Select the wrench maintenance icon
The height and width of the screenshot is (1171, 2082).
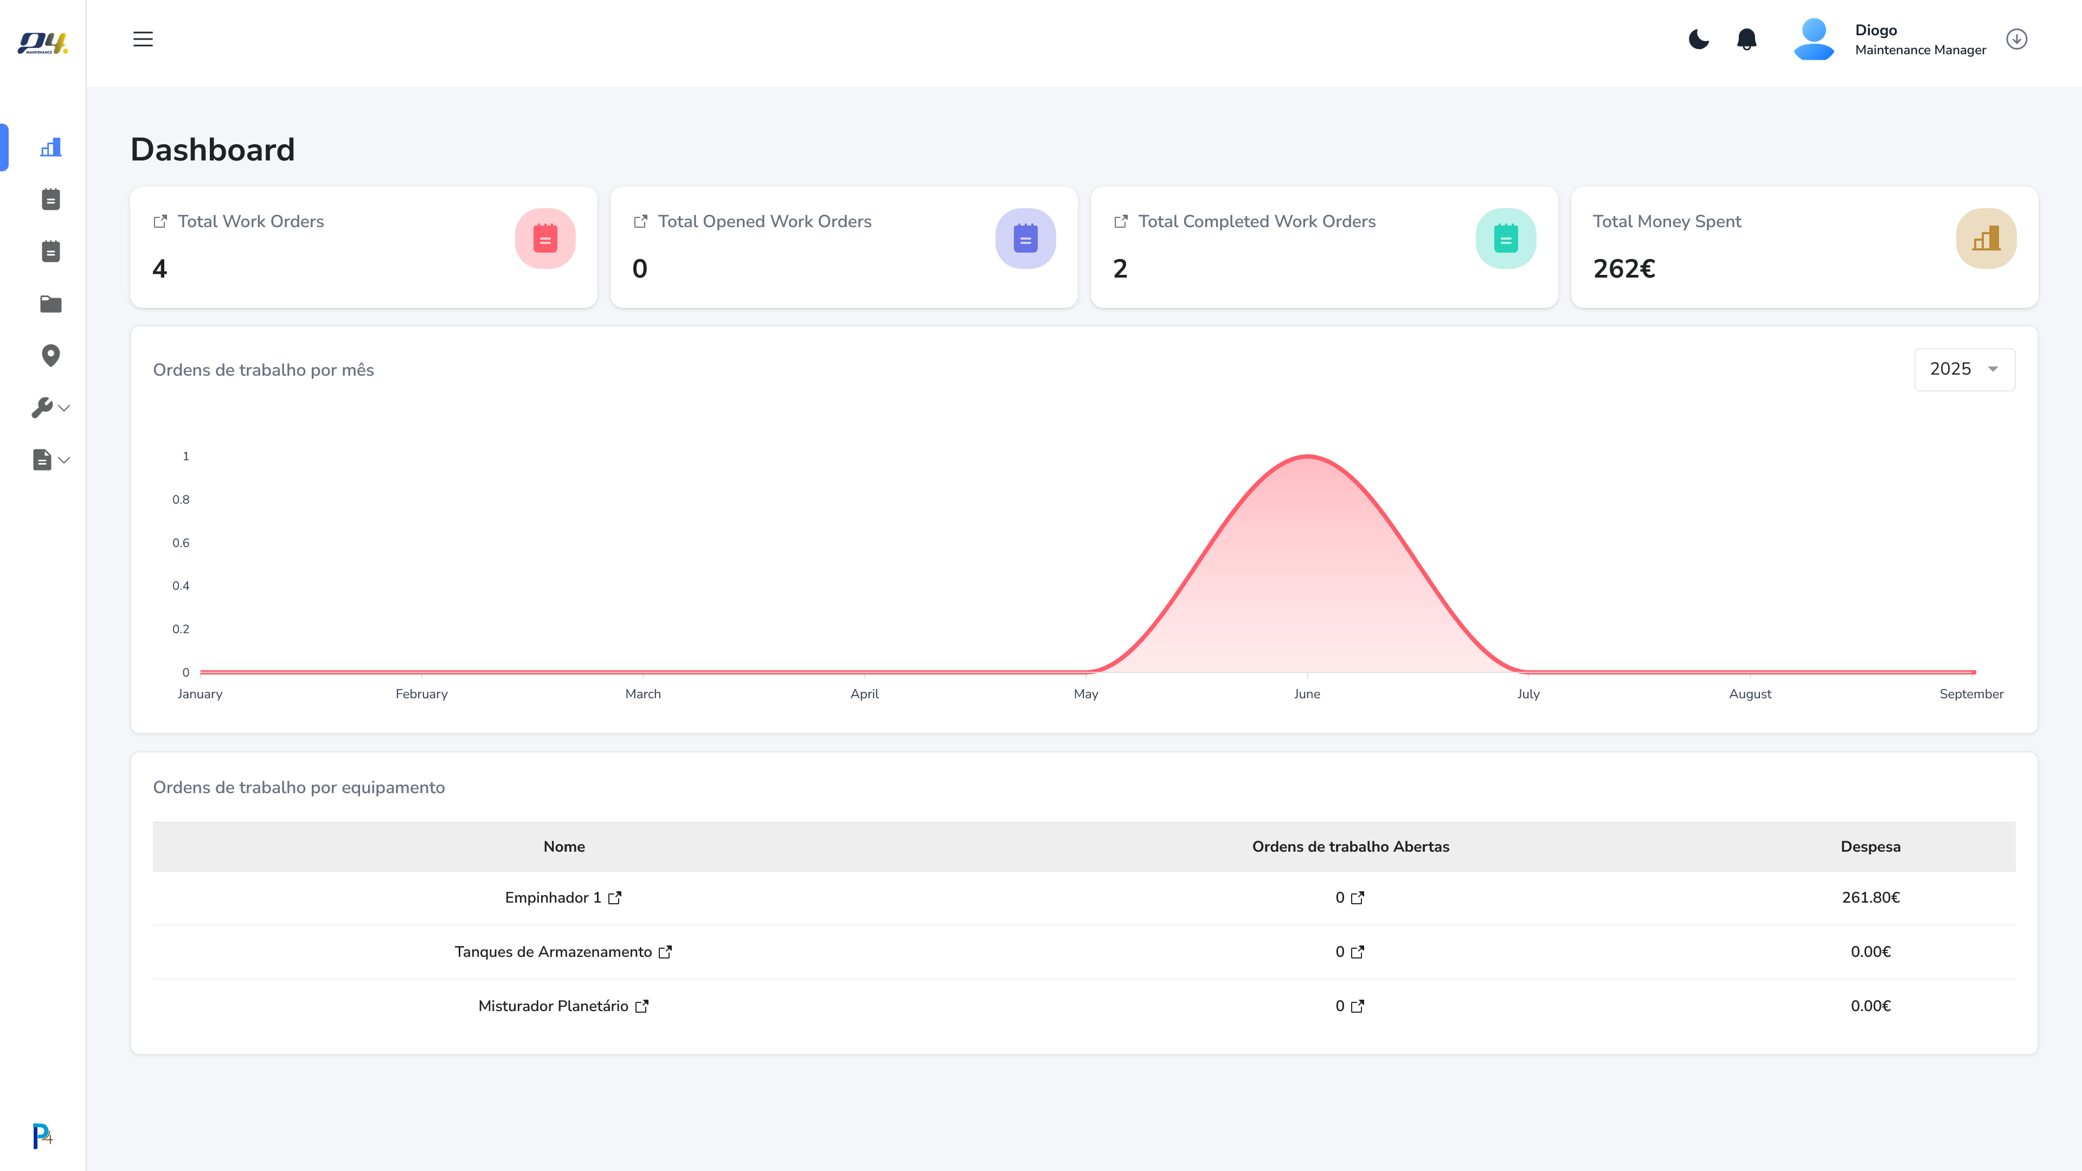click(x=43, y=407)
